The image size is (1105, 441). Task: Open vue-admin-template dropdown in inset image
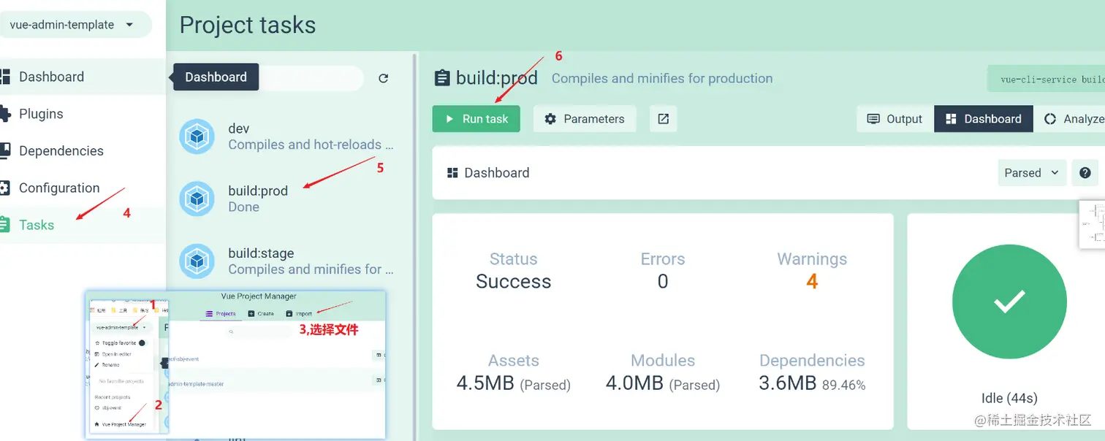(122, 327)
